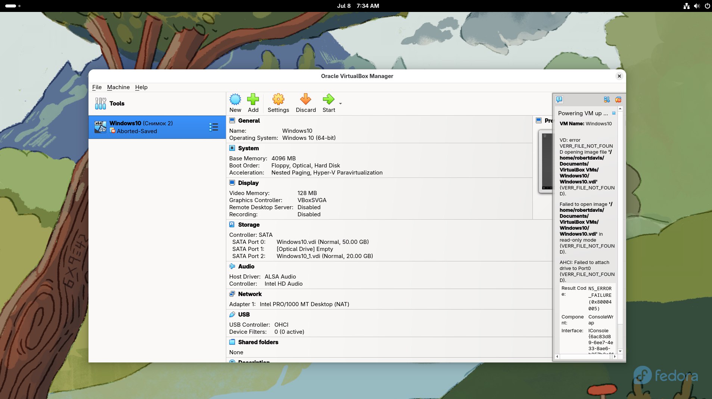Open the Start button dropdown arrow
This screenshot has height=399, width=712.
tap(341, 103)
